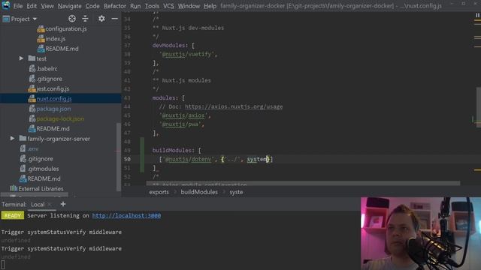Hide the Project panel with minus icon

click(x=114, y=19)
